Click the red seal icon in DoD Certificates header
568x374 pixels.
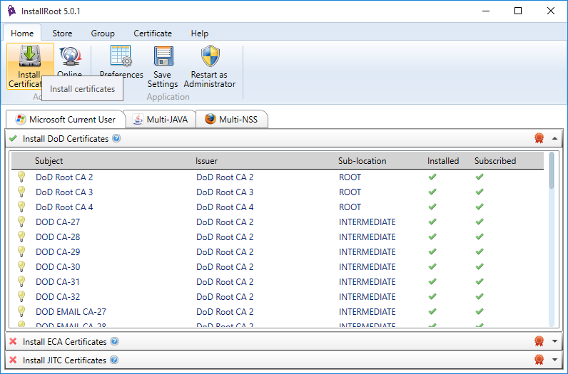point(539,137)
